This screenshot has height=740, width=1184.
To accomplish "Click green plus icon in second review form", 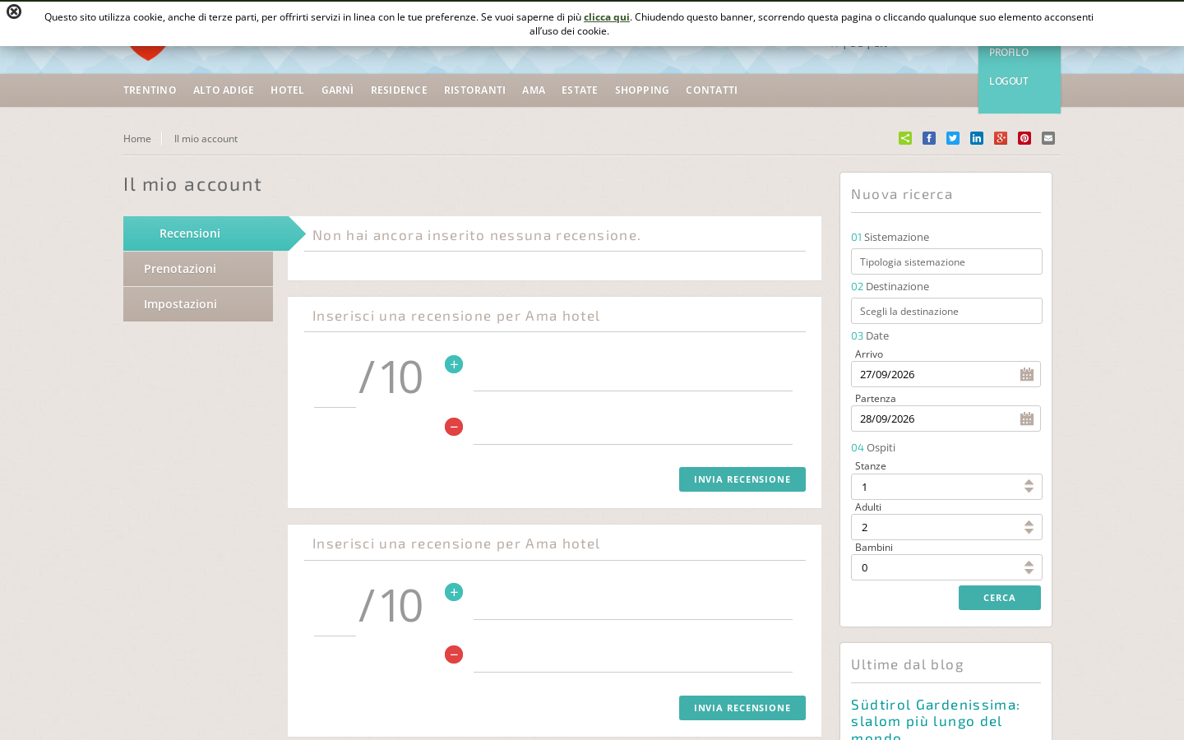I will click(454, 592).
